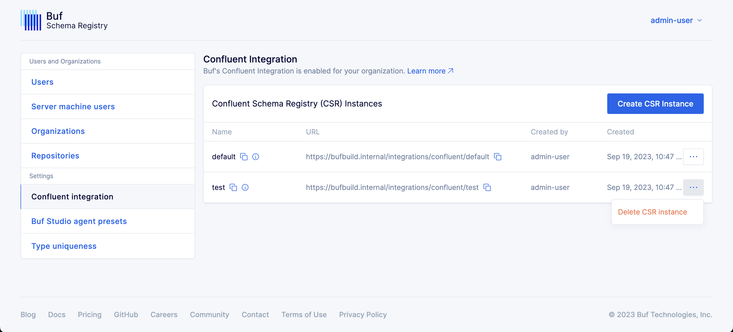The width and height of the screenshot is (733, 332).
Task: Click the Confluent Integration page heading
Action: [250, 59]
